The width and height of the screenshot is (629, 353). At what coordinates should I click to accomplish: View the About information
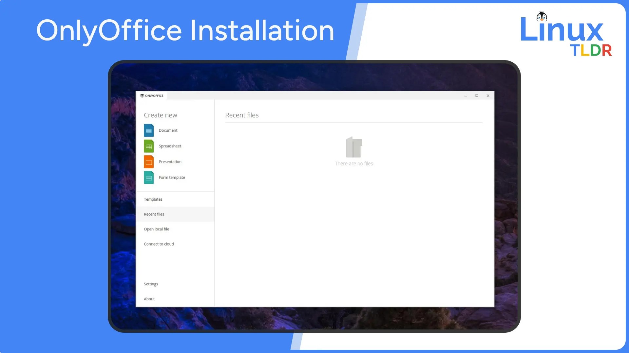coord(149,298)
